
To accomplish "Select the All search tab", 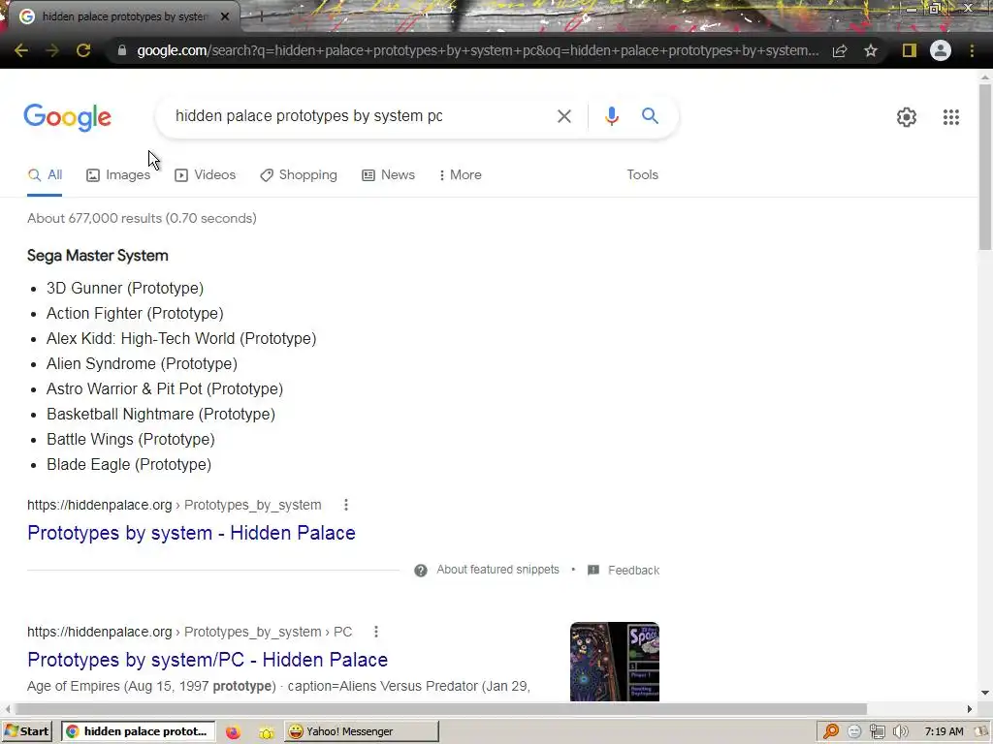I will tap(45, 175).
